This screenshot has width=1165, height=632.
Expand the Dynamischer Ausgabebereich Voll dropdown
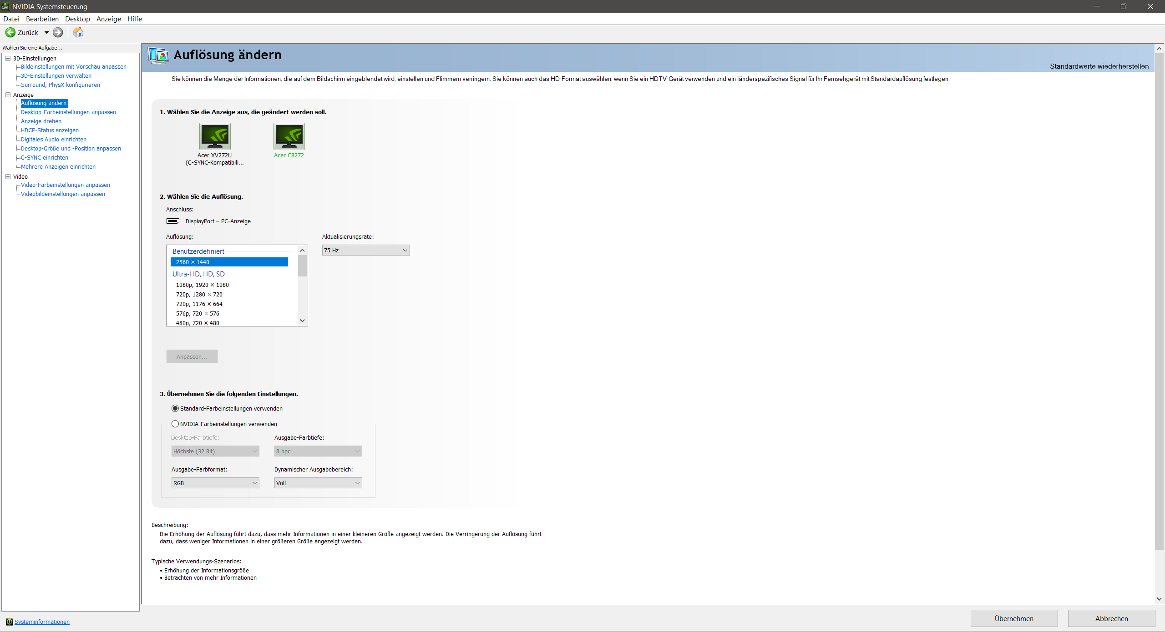point(318,483)
